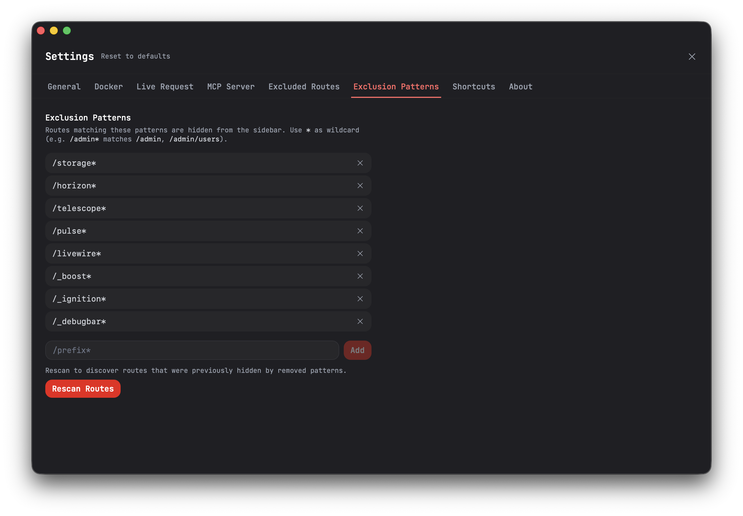Delete the /_ignition* pattern entry
The width and height of the screenshot is (743, 516).
360,299
